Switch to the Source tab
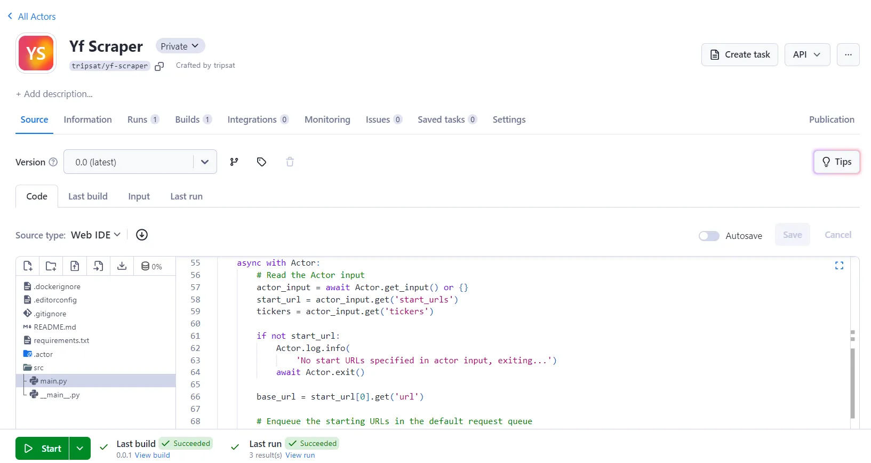871x463 pixels. click(x=34, y=119)
